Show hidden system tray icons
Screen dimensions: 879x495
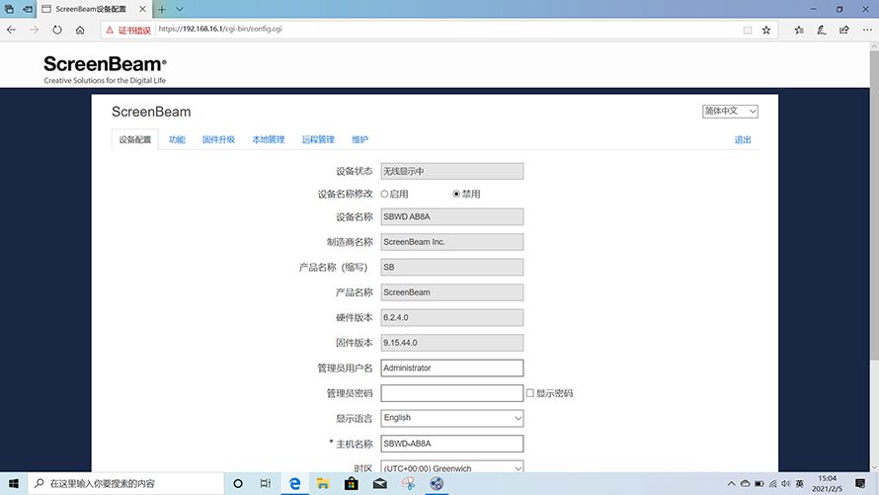click(x=731, y=483)
